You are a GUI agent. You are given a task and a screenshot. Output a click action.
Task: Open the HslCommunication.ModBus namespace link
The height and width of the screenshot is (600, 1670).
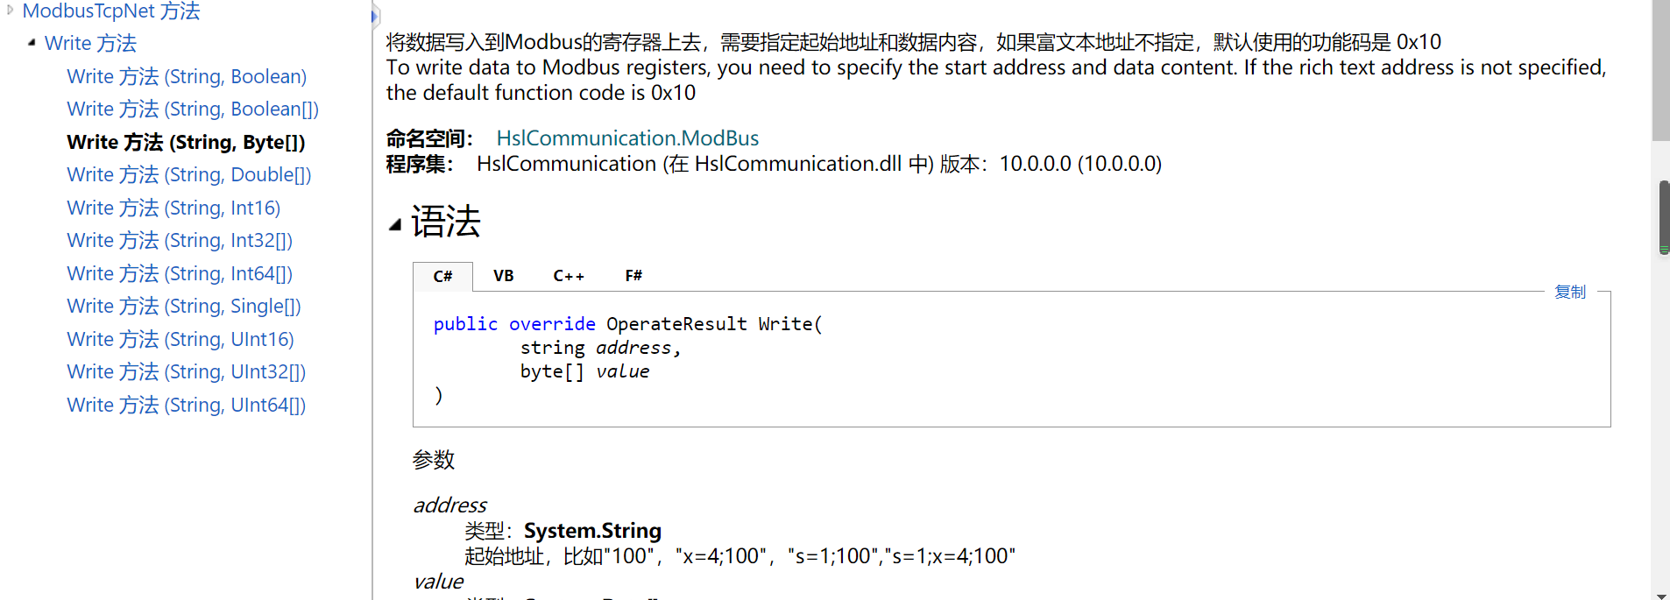click(x=626, y=138)
